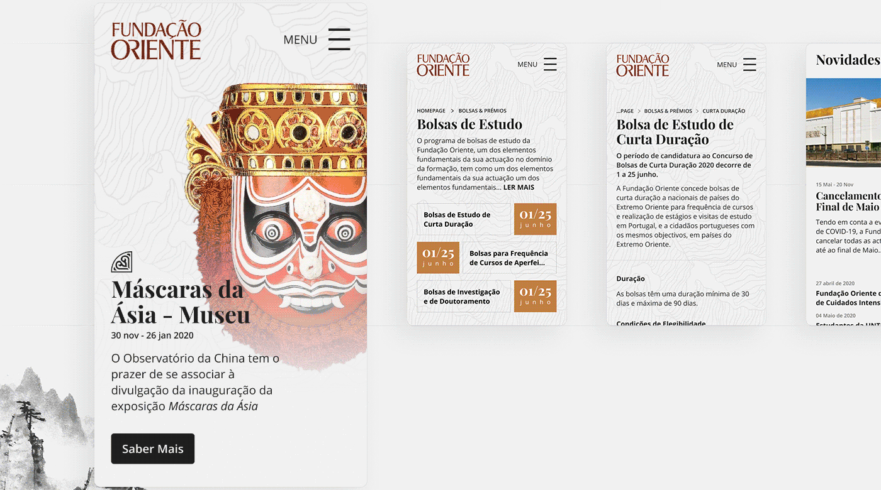
Task: Click Fundação Oriente logo on Bolsas de Estudo screen
Action: coord(443,65)
